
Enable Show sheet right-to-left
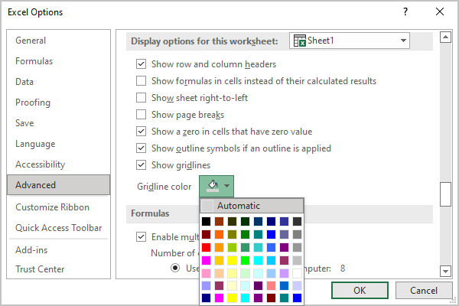141,97
